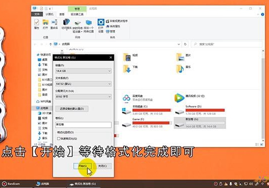This screenshot has height=188, width=269.
Task: Close the format dialog with the X
Action: click(111, 58)
